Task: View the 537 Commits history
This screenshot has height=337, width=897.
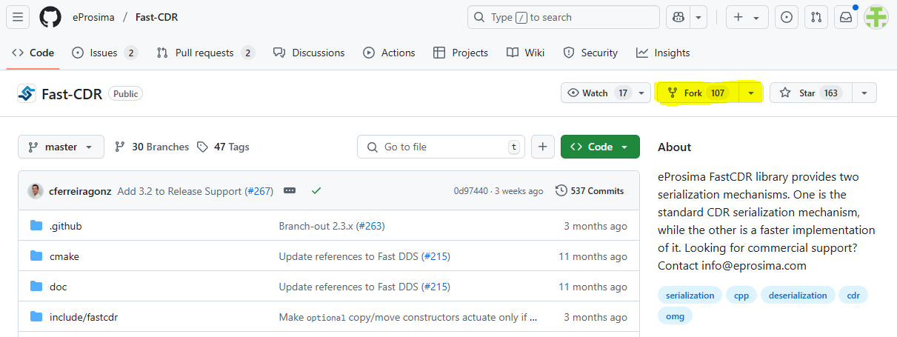Action: pos(590,191)
